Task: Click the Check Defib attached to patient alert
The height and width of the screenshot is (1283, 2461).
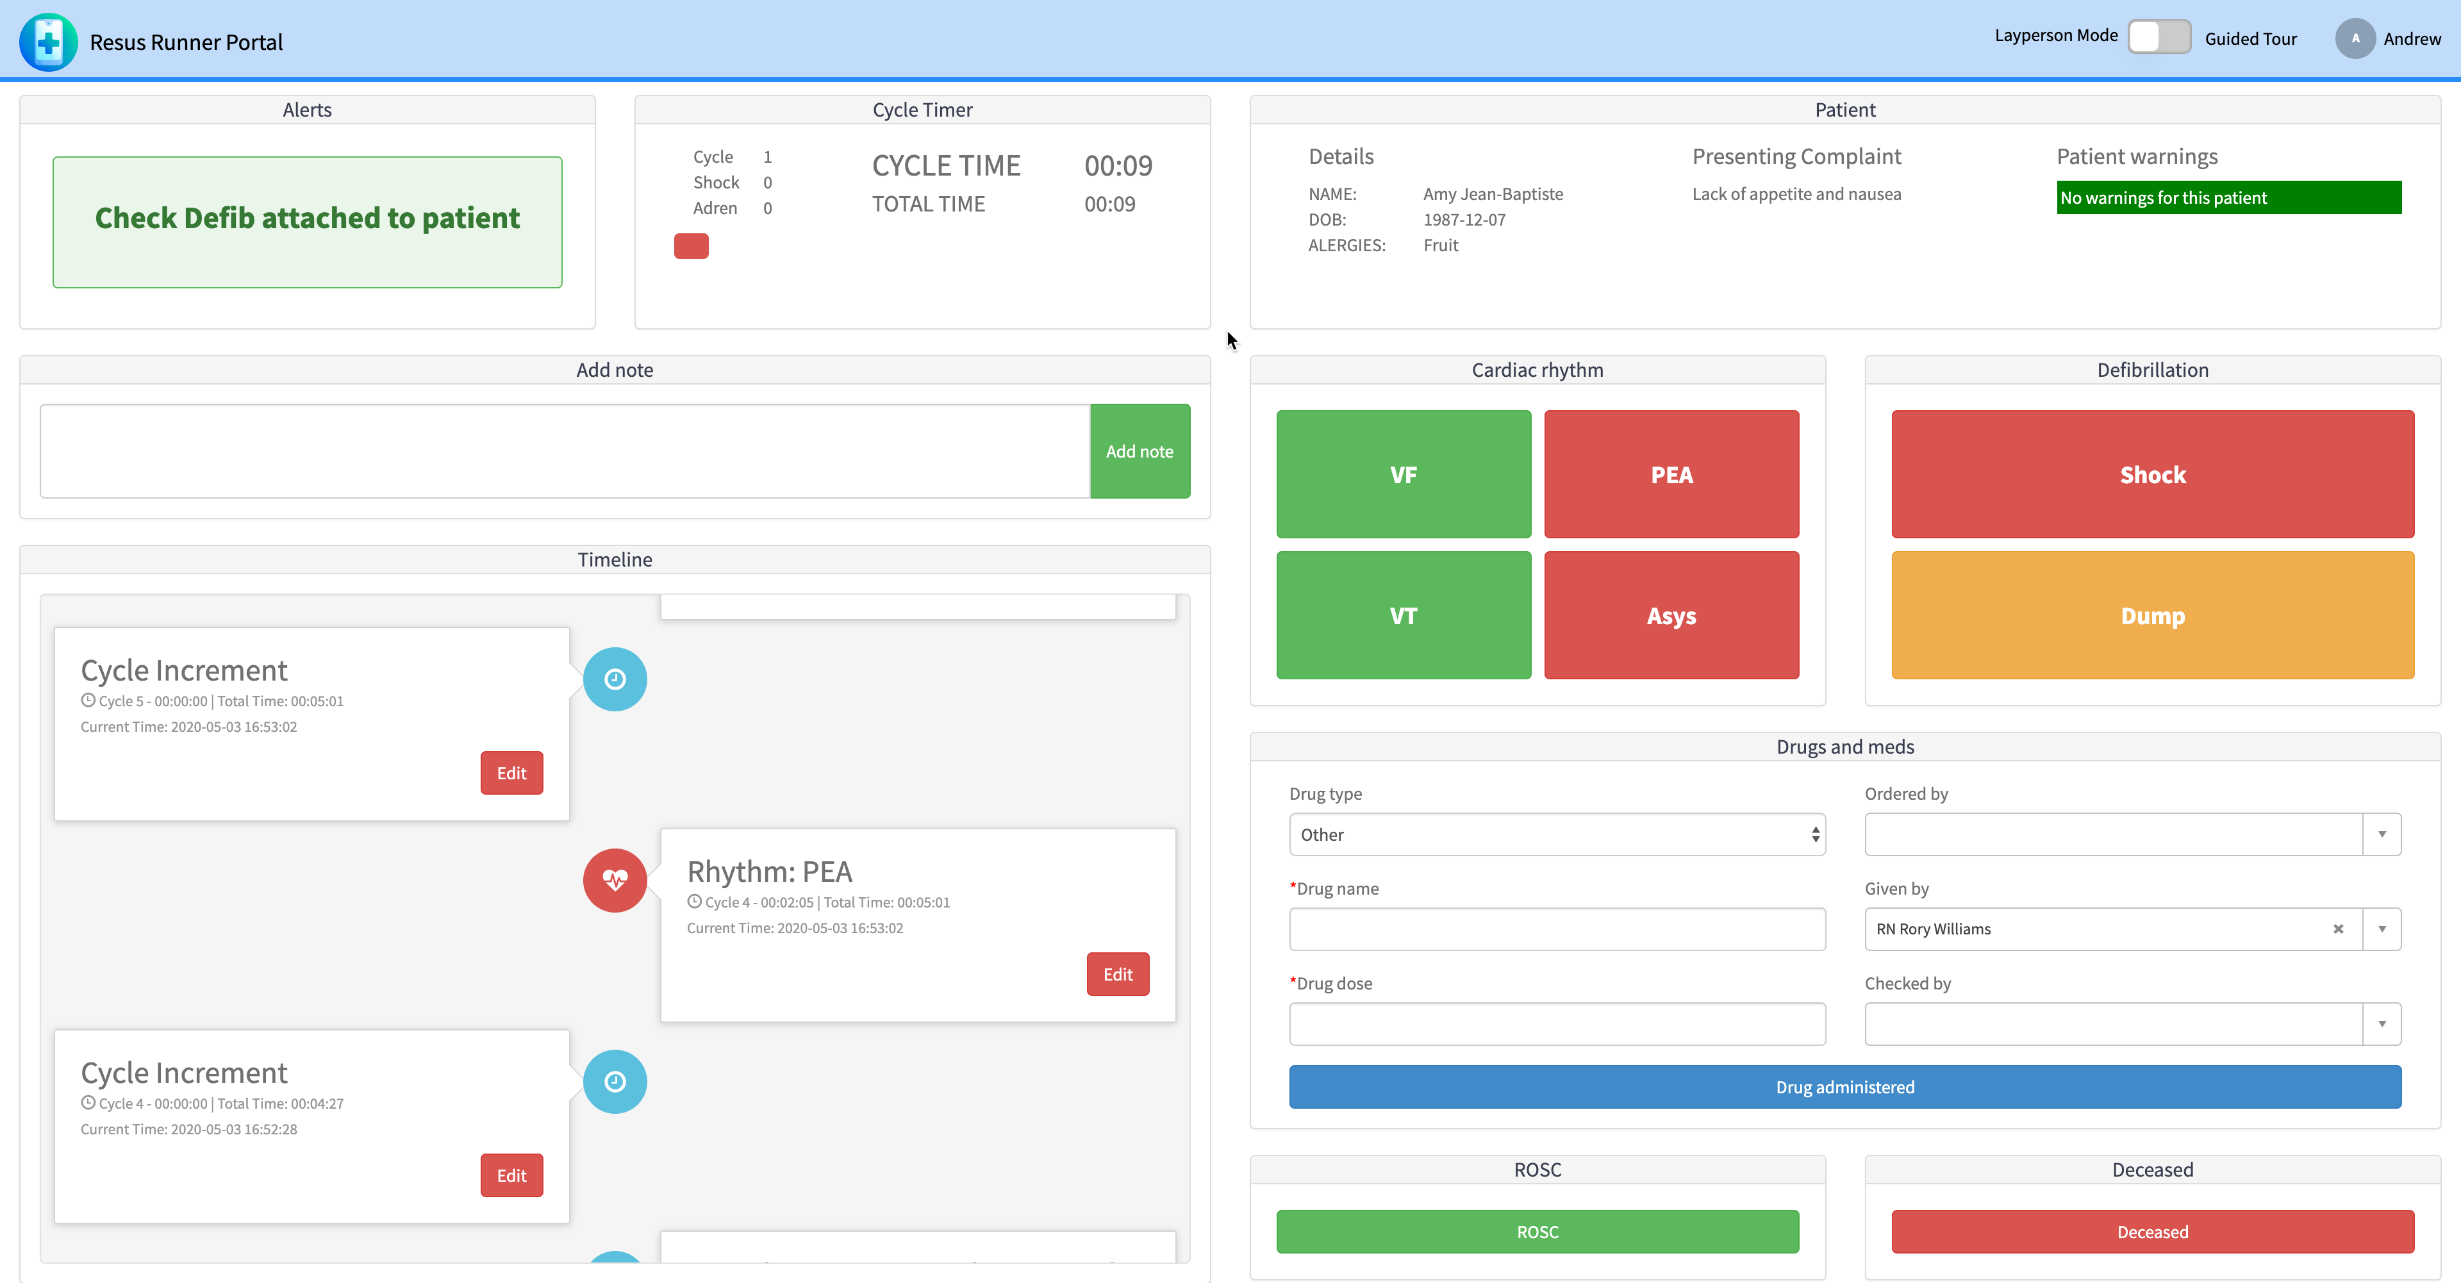Action: (307, 222)
